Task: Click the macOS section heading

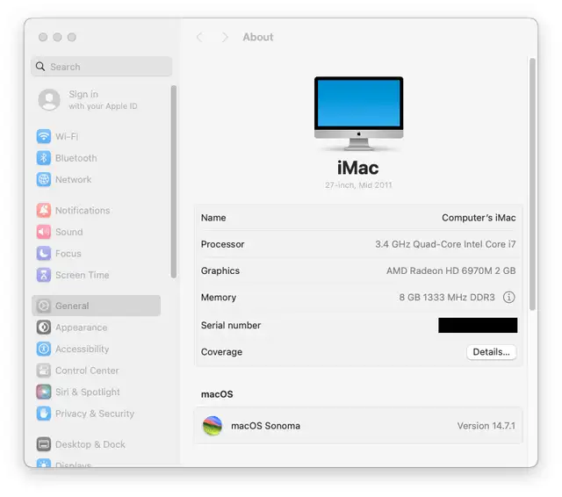Action: (x=217, y=394)
